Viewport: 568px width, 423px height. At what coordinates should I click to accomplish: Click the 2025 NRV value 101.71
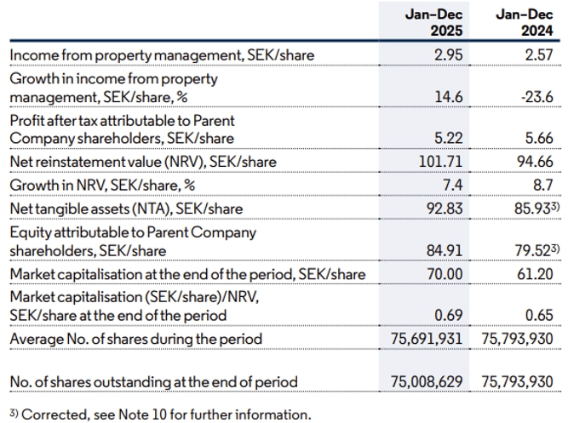[x=442, y=162]
